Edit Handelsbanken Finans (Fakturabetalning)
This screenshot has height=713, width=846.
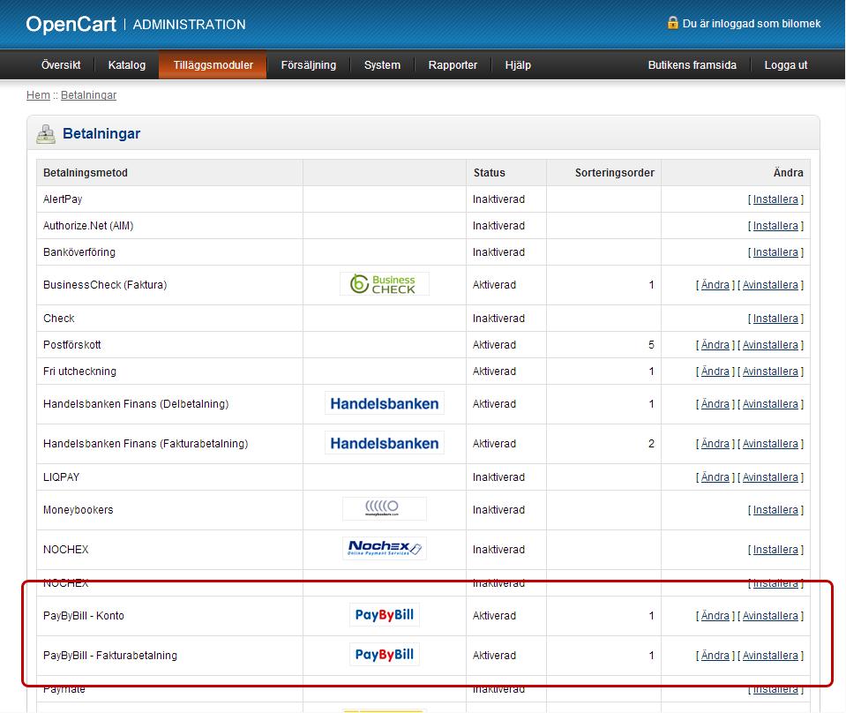715,444
